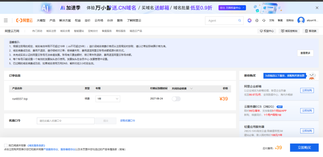Screen dimensions: 323x157
Task: Add 阿里企业邮箱 via 立即加购
Action: [307, 90]
